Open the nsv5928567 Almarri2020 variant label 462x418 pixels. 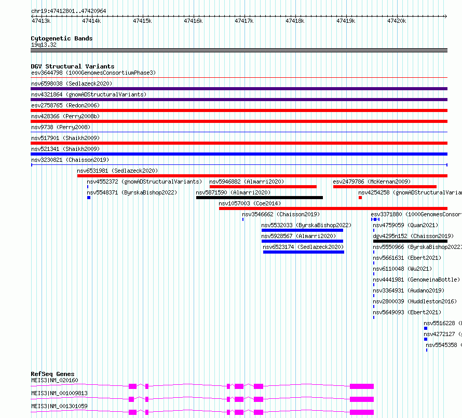(298, 236)
